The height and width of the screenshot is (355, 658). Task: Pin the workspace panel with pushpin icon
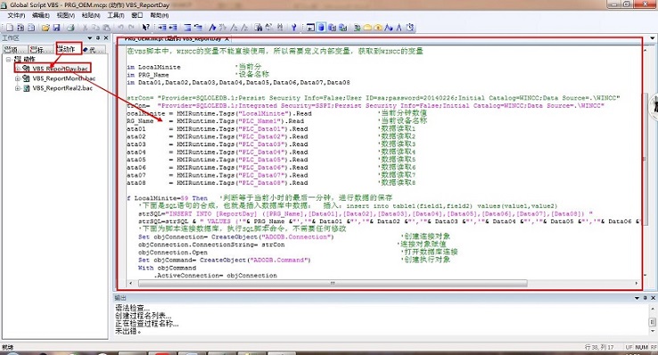[98, 37]
